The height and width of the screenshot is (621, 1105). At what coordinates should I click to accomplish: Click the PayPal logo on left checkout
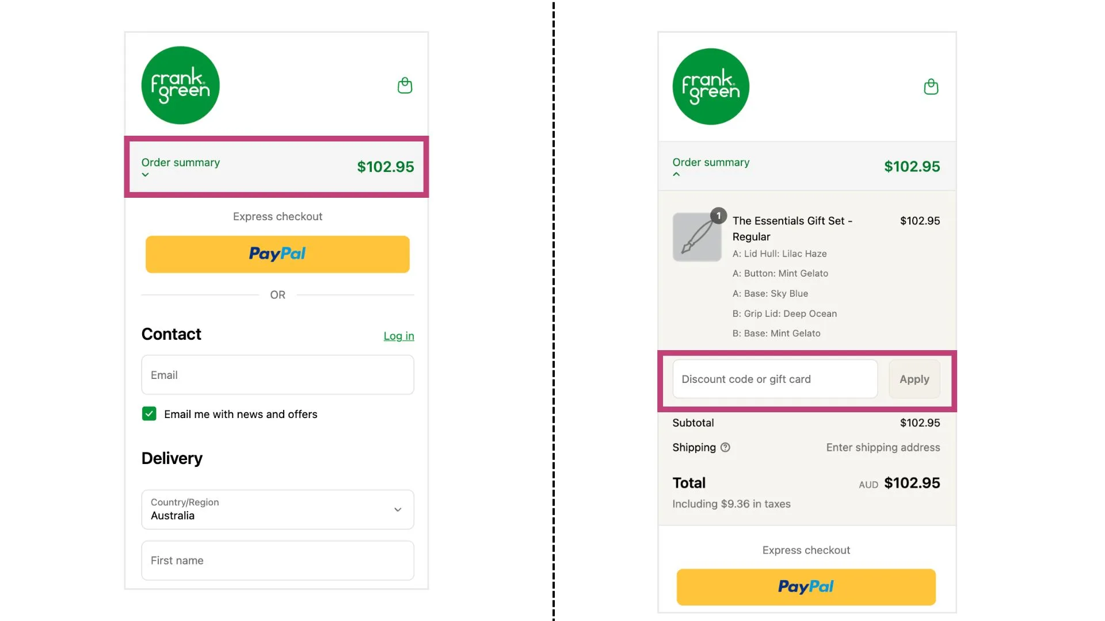(x=277, y=254)
